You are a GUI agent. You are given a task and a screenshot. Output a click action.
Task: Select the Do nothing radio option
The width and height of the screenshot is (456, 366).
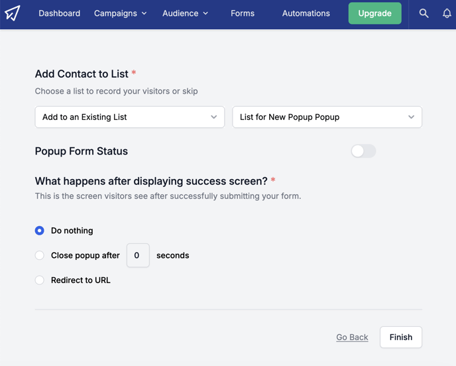(40, 231)
